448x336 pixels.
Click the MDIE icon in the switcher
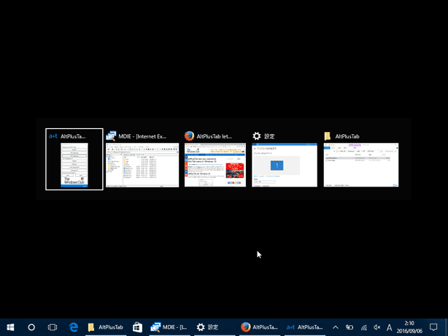click(111, 136)
